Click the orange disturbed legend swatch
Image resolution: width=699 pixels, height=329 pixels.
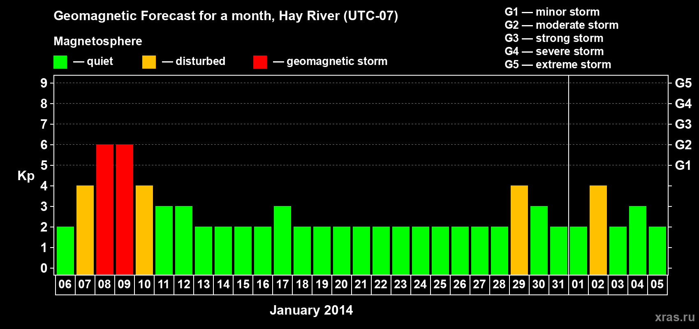tap(149, 62)
